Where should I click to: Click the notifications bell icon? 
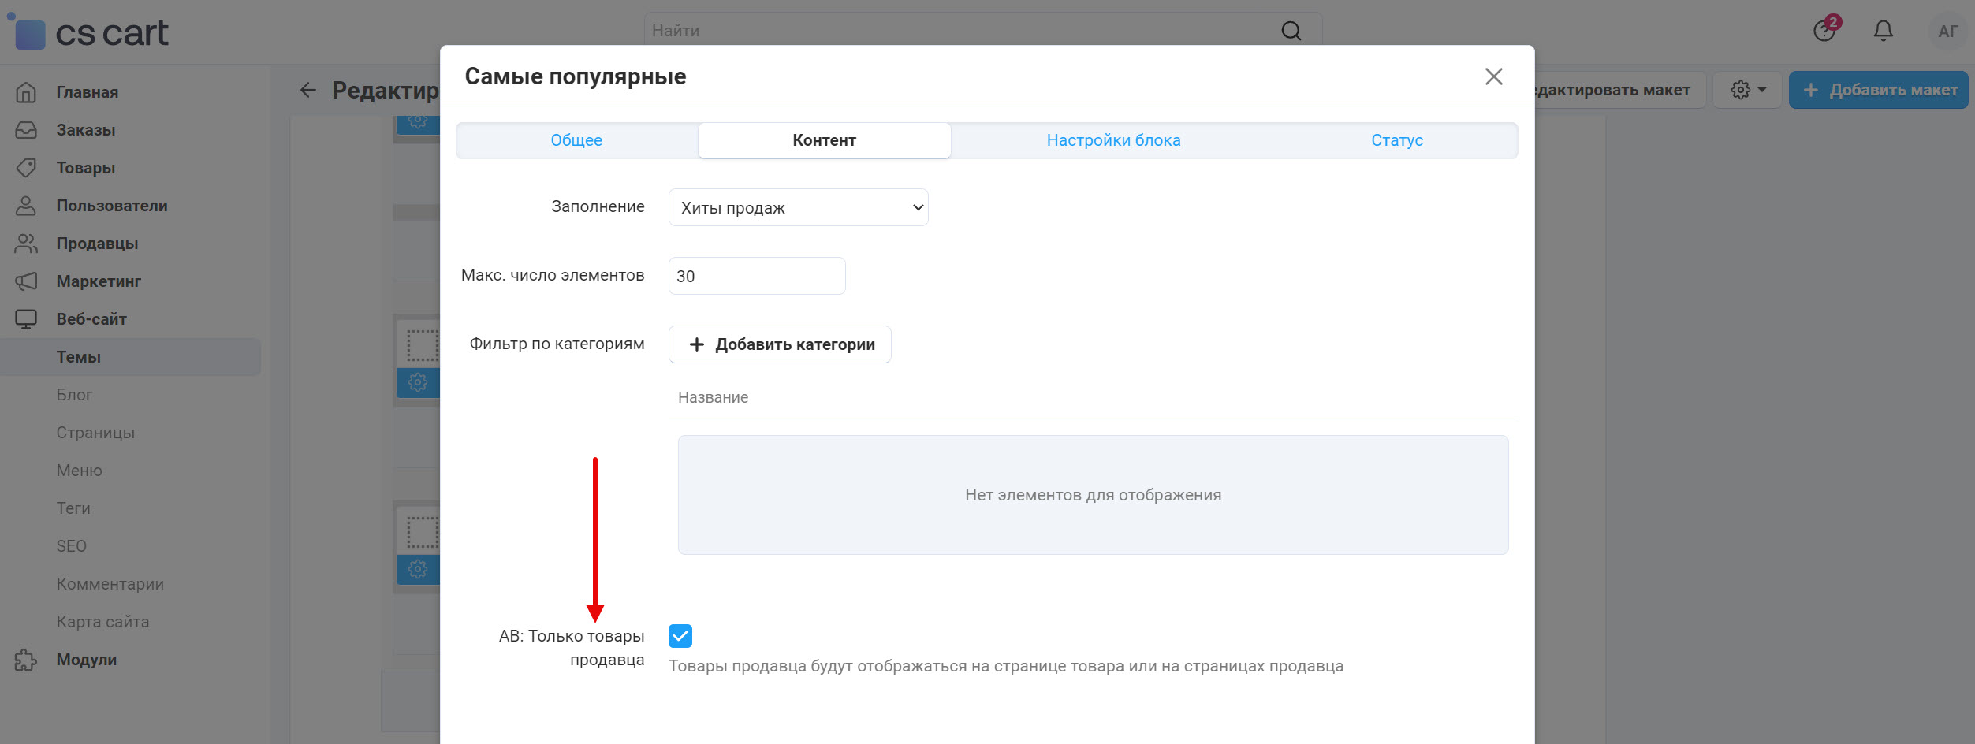click(x=1883, y=30)
